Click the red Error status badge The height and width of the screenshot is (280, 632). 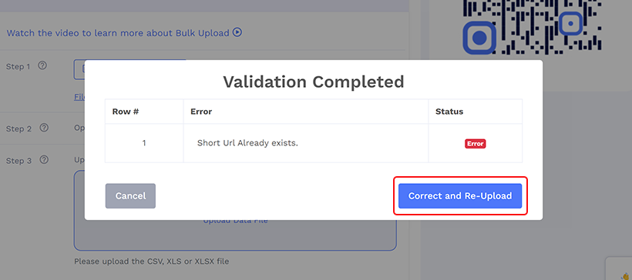tap(476, 144)
